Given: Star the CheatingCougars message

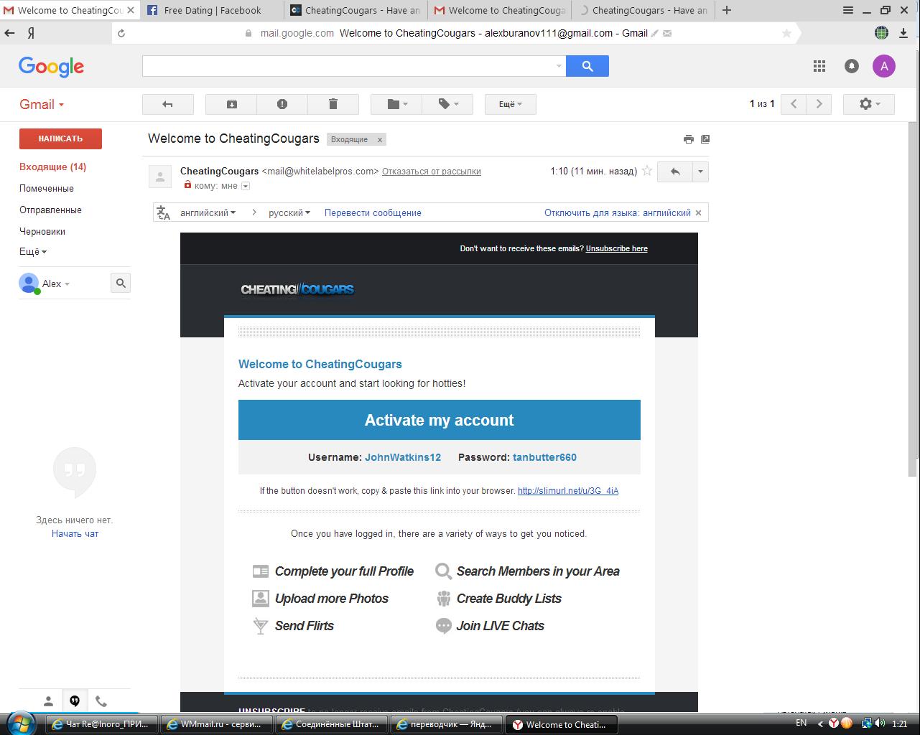Looking at the screenshot, I should point(647,171).
